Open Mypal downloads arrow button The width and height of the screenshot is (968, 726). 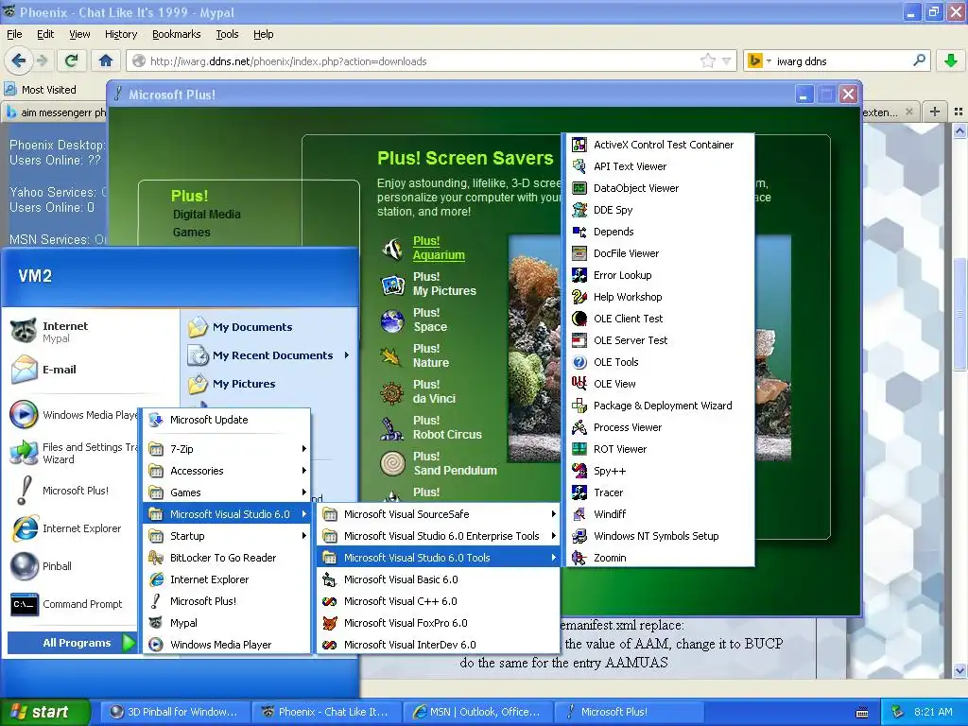pyautogui.click(x=950, y=60)
